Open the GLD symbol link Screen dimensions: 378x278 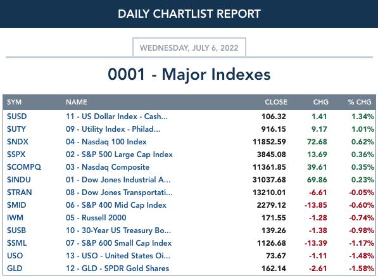click(15, 269)
